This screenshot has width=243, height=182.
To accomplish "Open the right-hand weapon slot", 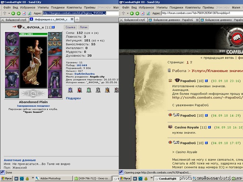I will point(55,63).
